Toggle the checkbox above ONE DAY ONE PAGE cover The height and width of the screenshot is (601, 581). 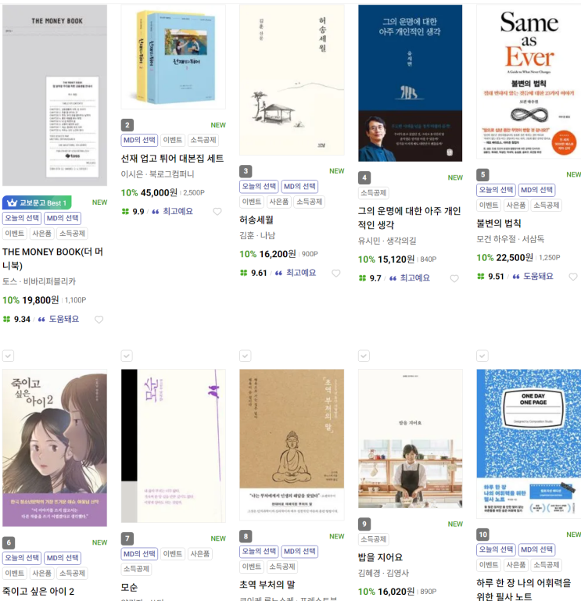point(482,356)
